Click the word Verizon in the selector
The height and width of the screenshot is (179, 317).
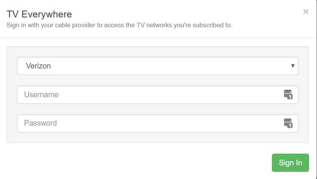[x=38, y=66]
